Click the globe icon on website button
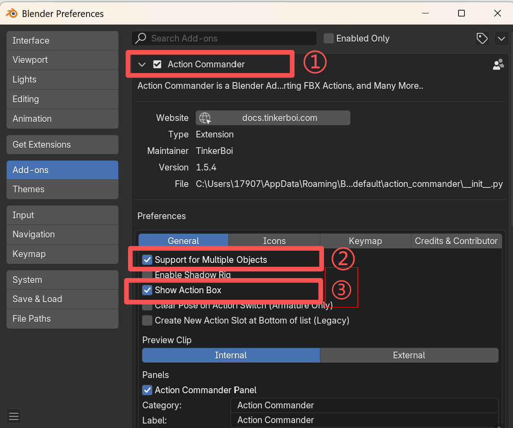 pyautogui.click(x=205, y=118)
